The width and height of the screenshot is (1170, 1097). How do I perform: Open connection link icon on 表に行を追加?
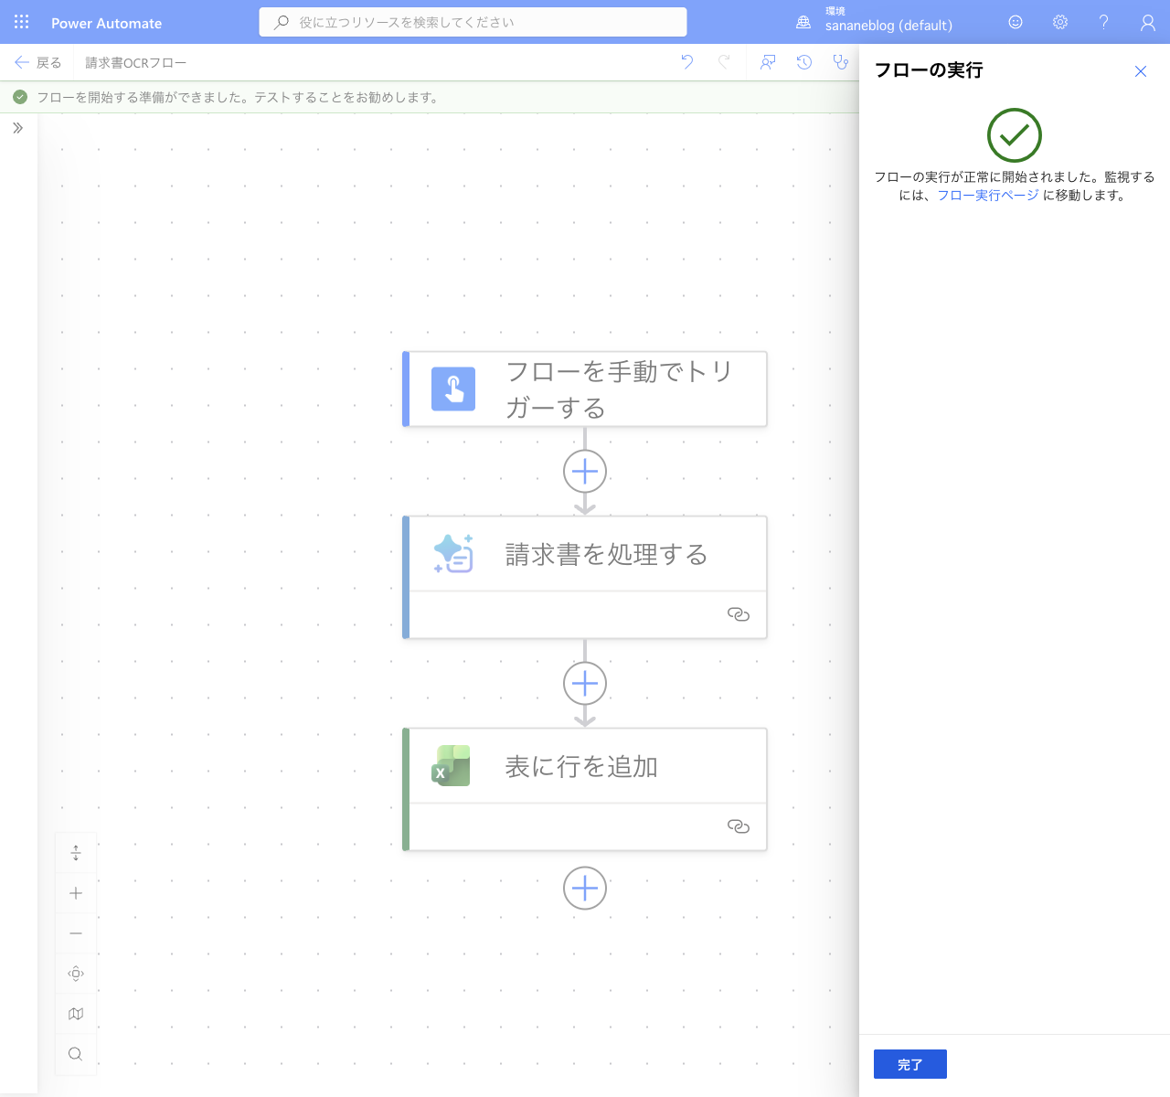(x=739, y=826)
